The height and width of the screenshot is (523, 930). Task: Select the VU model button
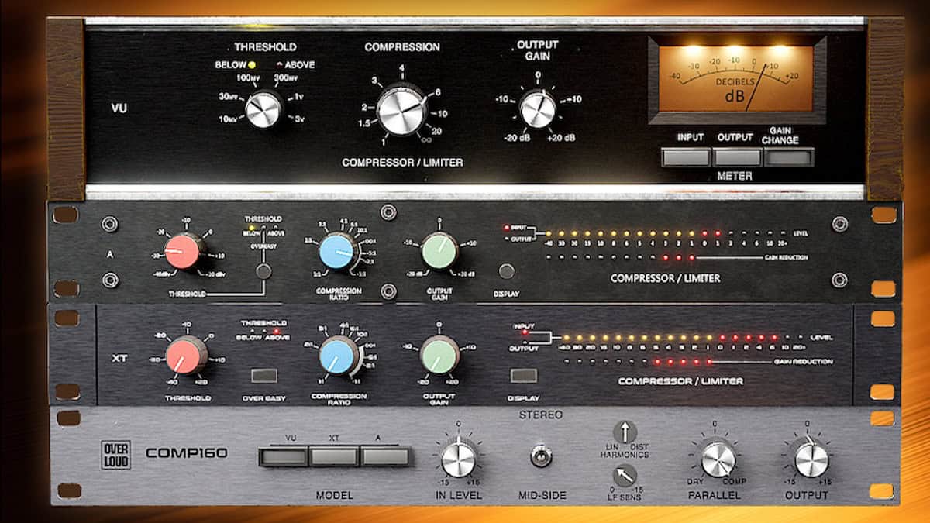coord(283,456)
